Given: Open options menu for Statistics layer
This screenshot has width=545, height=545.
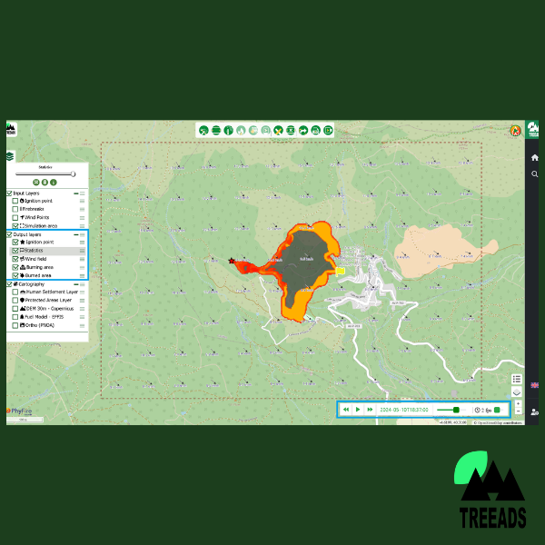Looking at the screenshot, I should (x=83, y=251).
